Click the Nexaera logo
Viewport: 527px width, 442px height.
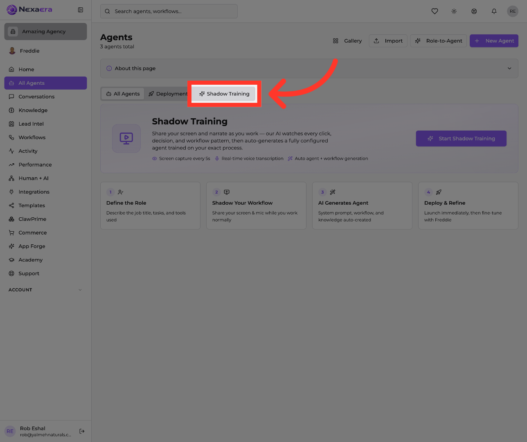pyautogui.click(x=29, y=9)
